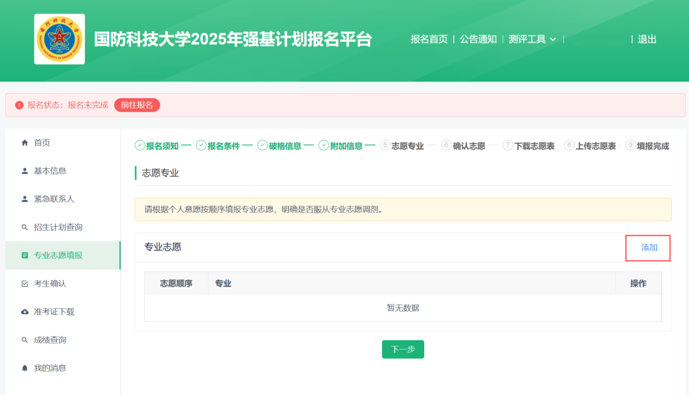Click the 专业志愿 panel heading
This screenshot has height=395, width=689.
[x=163, y=247]
